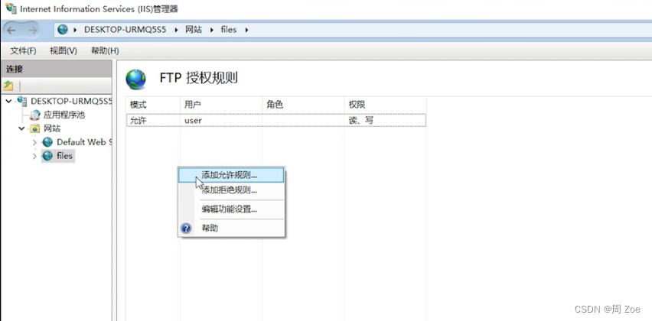The width and height of the screenshot is (652, 321).
Task: Click the blue help icon in context menu
Action: tap(186, 228)
